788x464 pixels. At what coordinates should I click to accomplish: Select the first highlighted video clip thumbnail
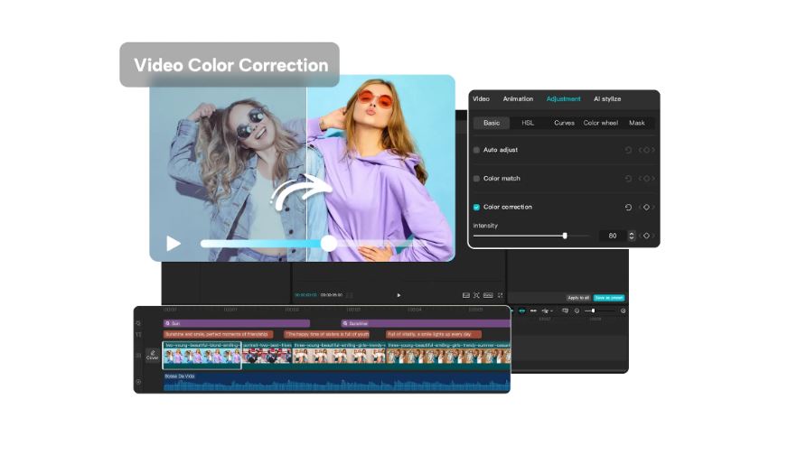coord(202,356)
